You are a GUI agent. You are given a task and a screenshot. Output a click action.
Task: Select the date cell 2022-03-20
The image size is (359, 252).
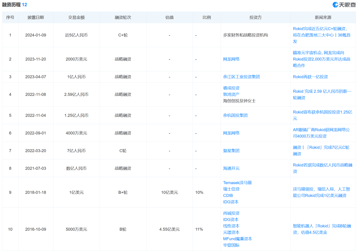pos(36,150)
